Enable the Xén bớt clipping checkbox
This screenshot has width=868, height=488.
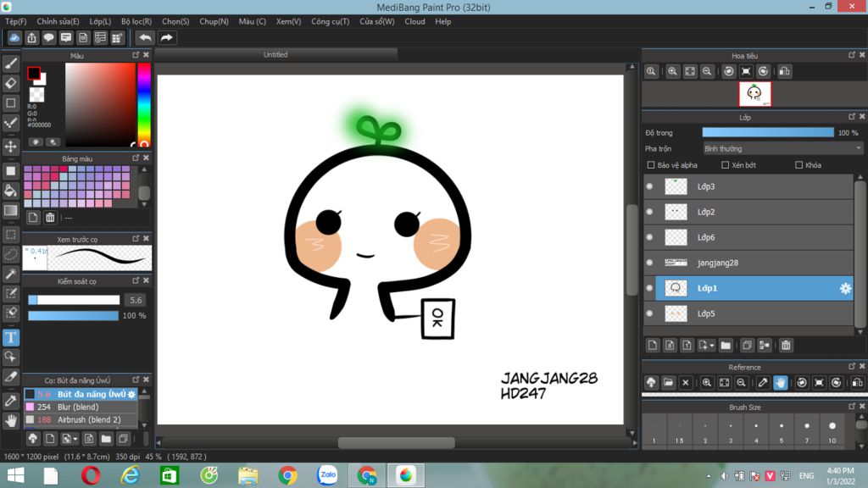(726, 165)
